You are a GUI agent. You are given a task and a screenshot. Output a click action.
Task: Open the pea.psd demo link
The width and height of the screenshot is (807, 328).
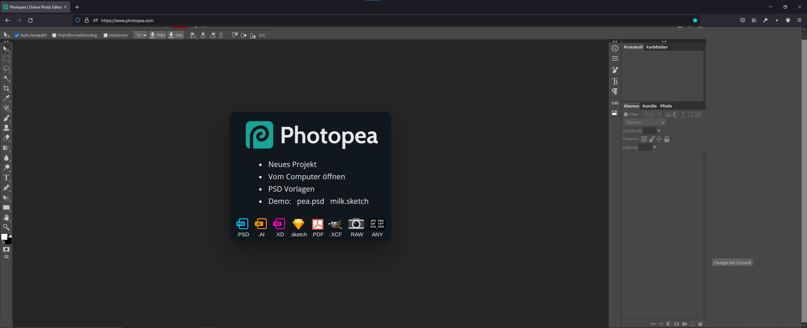(x=310, y=201)
